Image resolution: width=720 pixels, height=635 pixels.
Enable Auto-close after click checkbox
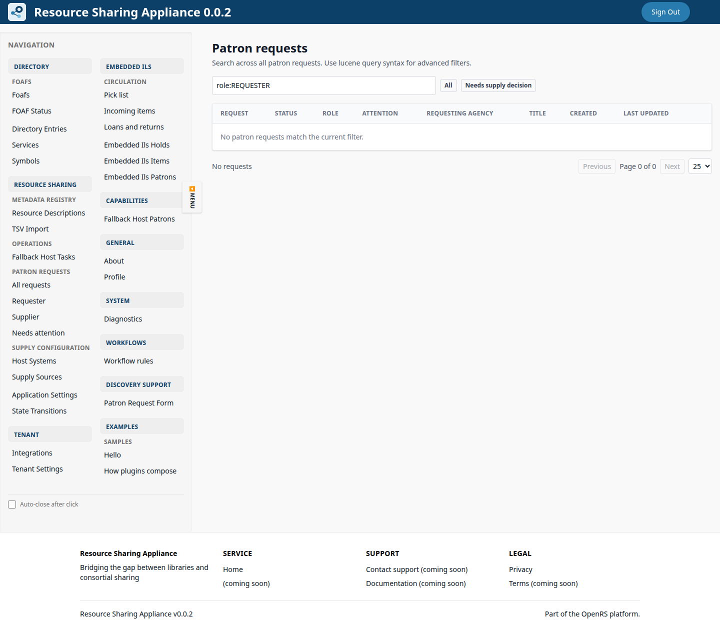[12, 504]
